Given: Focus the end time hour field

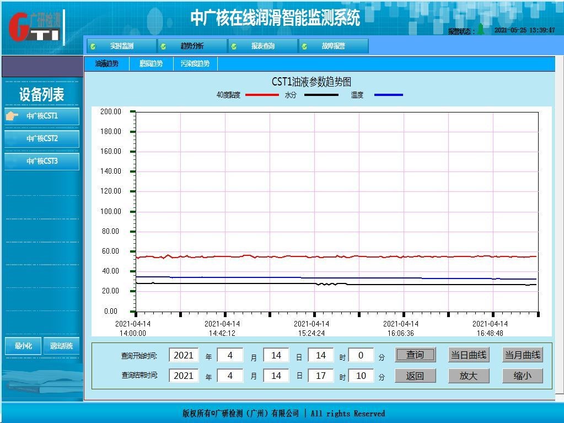Looking at the screenshot, I should point(321,376).
